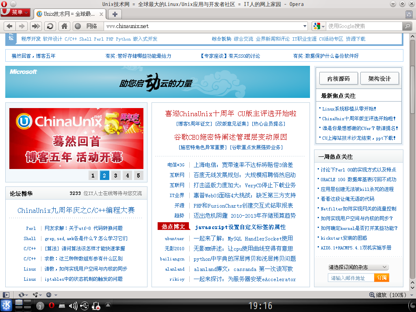Click the Microsoft cloud advertisement banner
416x312 pixels.
click(x=158, y=82)
